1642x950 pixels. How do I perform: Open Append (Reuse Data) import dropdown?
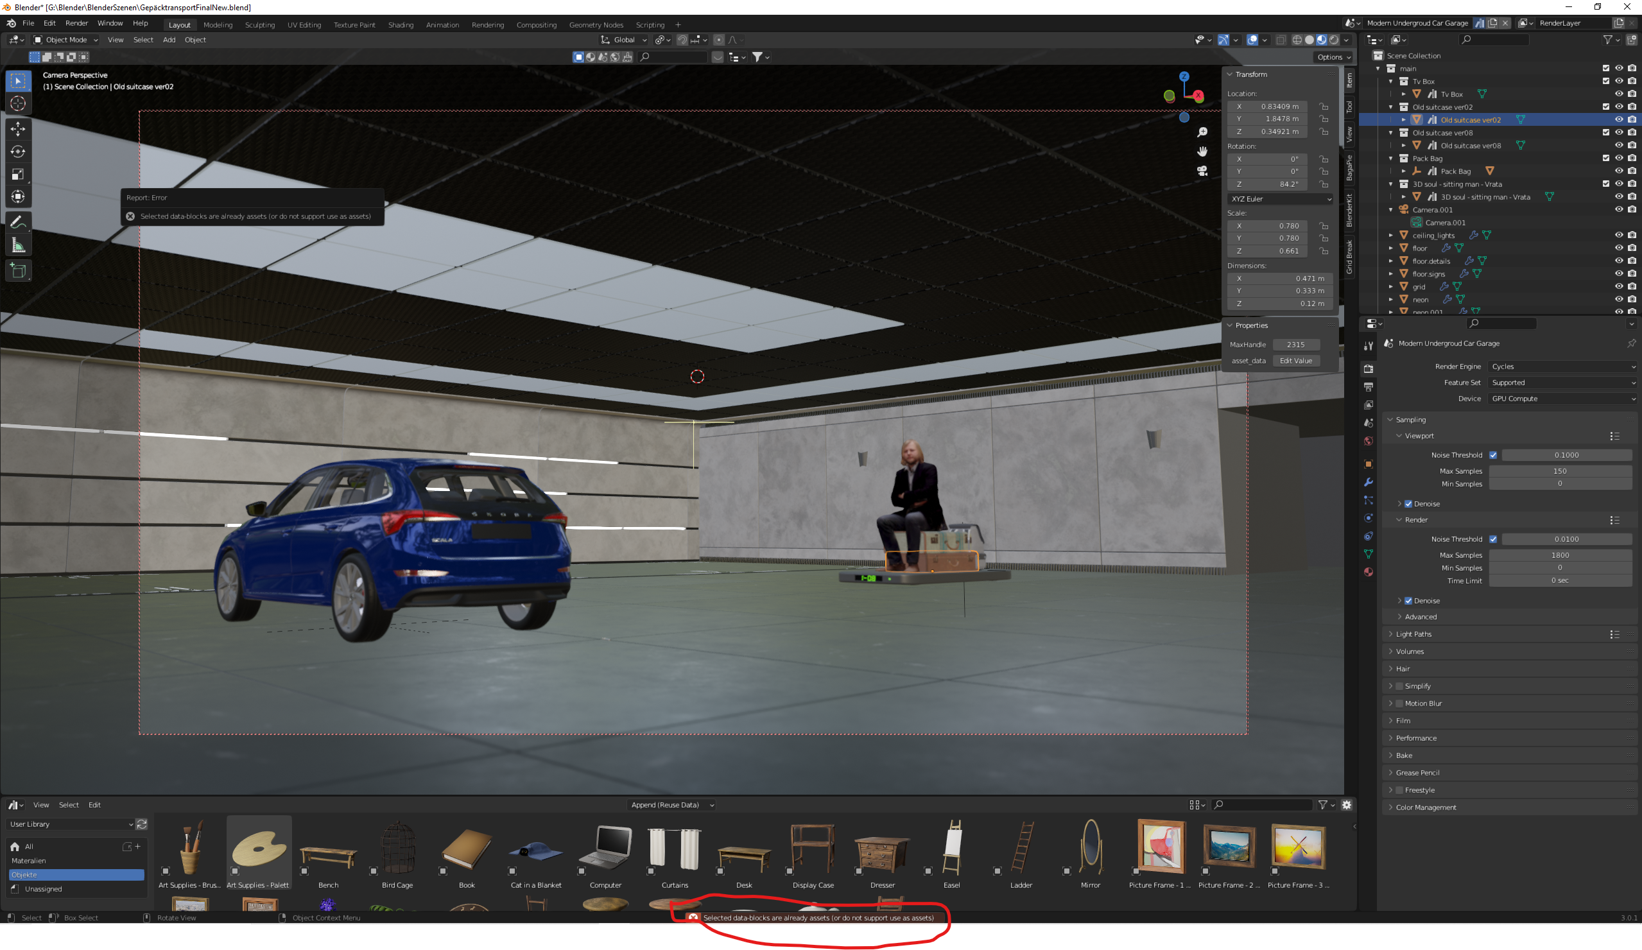(672, 805)
